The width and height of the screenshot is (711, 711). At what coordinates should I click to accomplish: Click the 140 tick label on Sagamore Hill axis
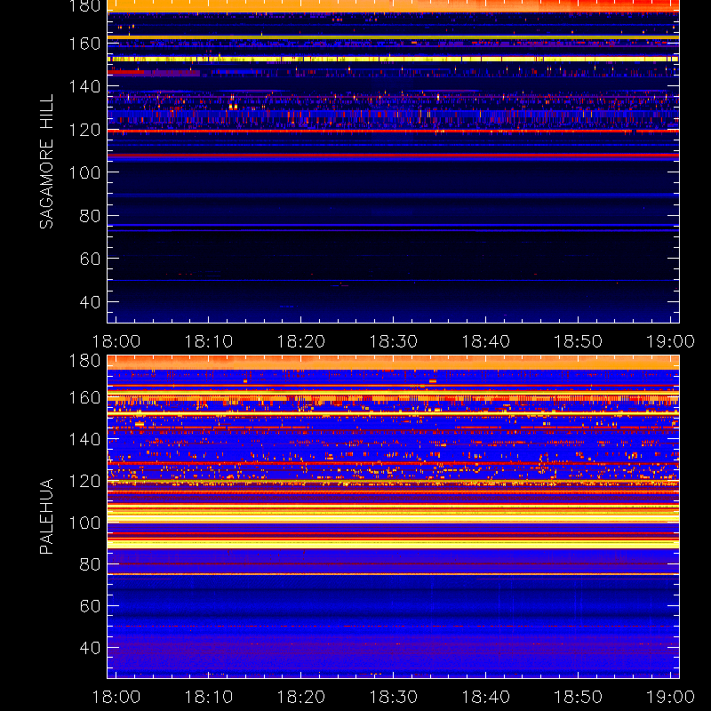[84, 86]
